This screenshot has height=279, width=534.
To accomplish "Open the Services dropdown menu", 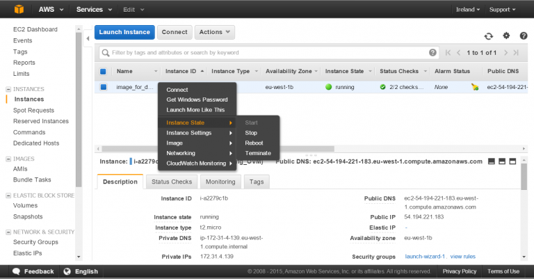I will click(94, 10).
